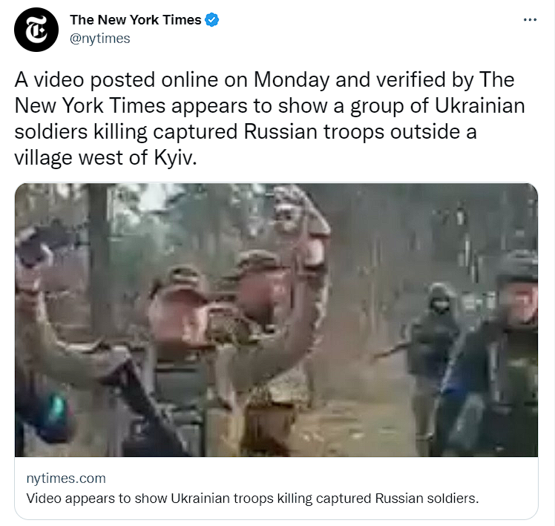This screenshot has height=526, width=555.
Task: Open the three-dot more options menu
Action: coord(530,20)
